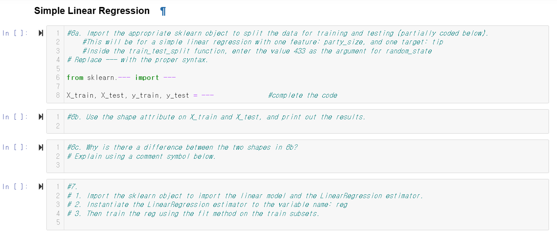The width and height of the screenshot is (557, 232).
Task: Select the comment #complete the code
Action: coord(302,95)
